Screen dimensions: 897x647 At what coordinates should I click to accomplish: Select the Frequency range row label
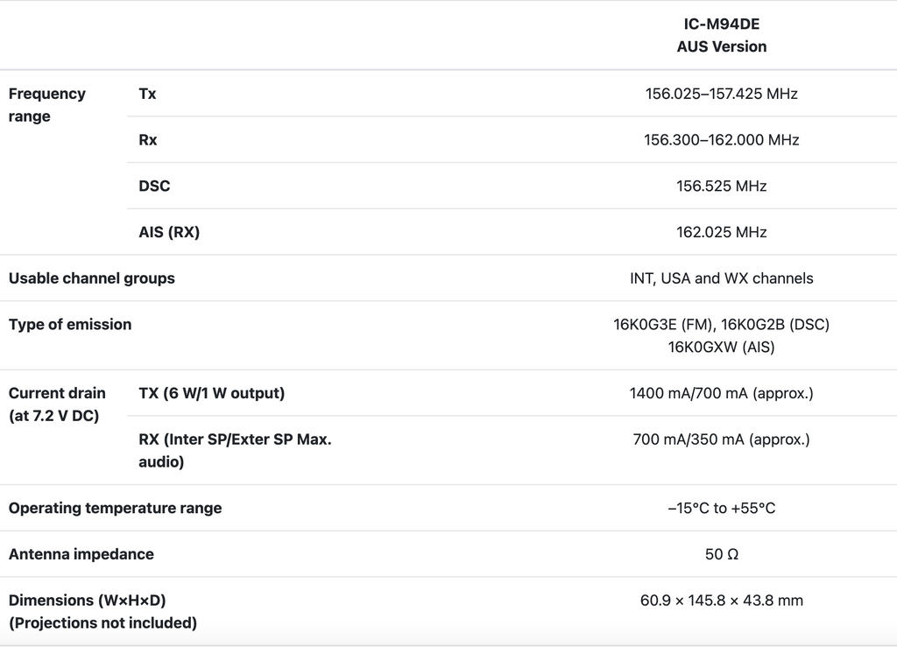pos(47,105)
